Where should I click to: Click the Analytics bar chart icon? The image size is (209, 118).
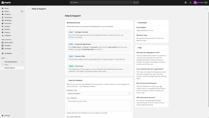[3, 35]
